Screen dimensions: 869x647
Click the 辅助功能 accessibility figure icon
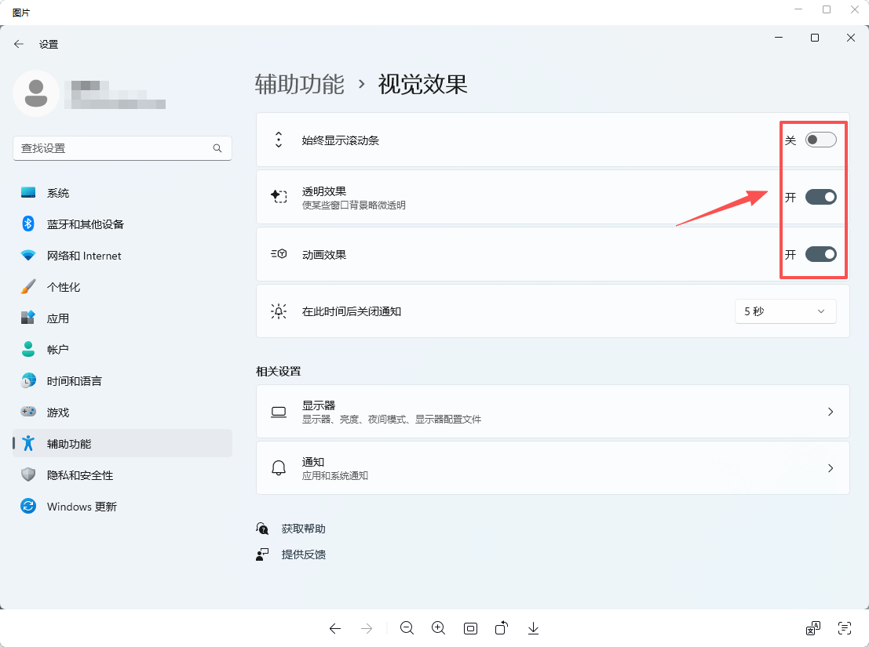click(x=28, y=443)
